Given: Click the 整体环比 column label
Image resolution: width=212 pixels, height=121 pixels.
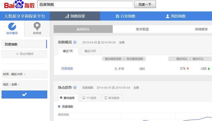Looking at the screenshot, I should tap(198, 59).
